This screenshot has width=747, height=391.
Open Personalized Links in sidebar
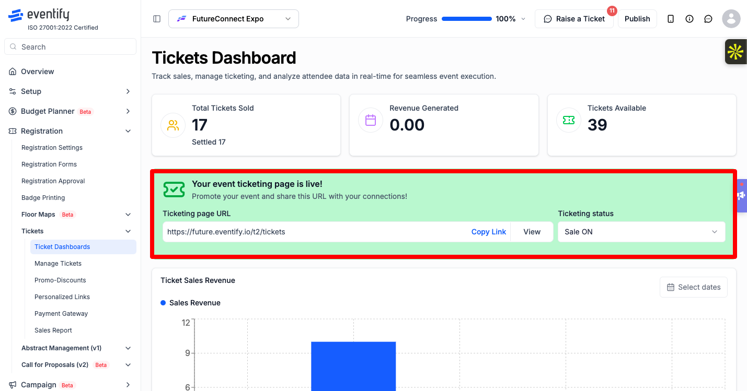point(62,297)
